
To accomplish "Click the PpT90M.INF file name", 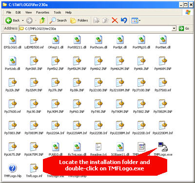I will (120, 111).
